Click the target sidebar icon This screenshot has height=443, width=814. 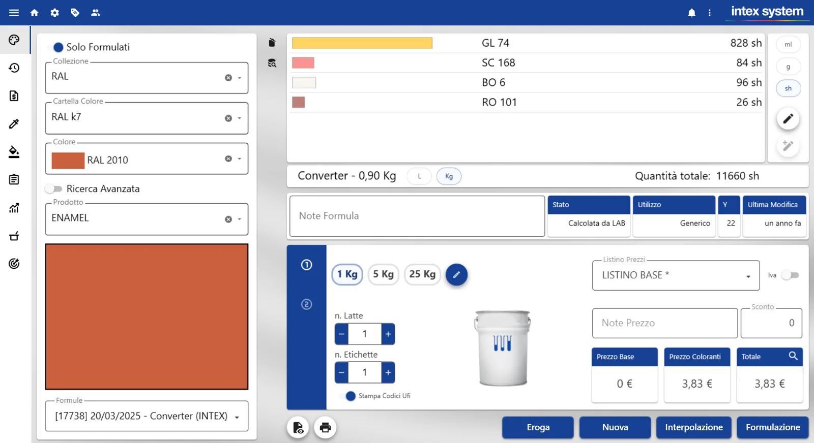tap(14, 263)
